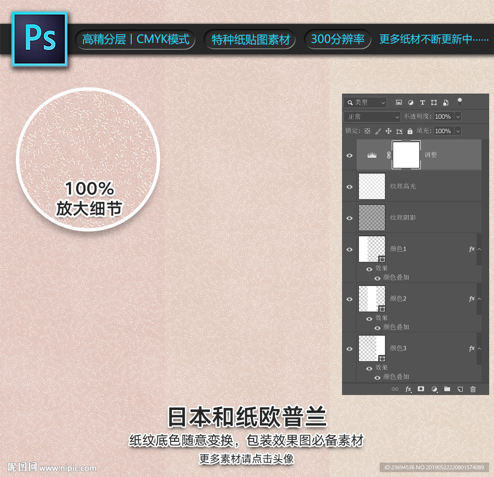The image size is (494, 477).
Task: Click the 填充 100% value field
Action: pyautogui.click(x=444, y=131)
